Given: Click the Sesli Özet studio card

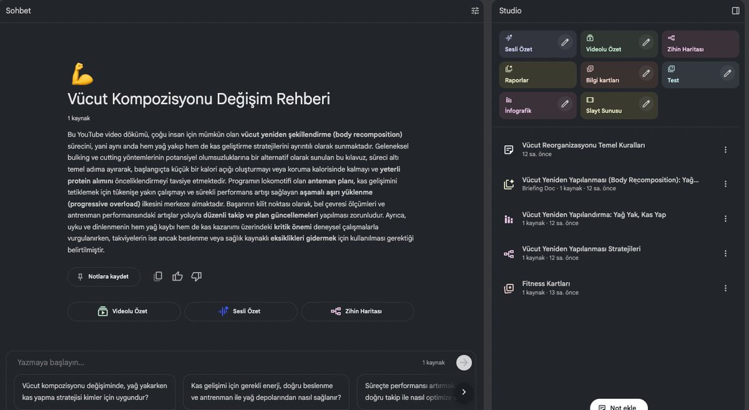Looking at the screenshot, I should 537,44.
